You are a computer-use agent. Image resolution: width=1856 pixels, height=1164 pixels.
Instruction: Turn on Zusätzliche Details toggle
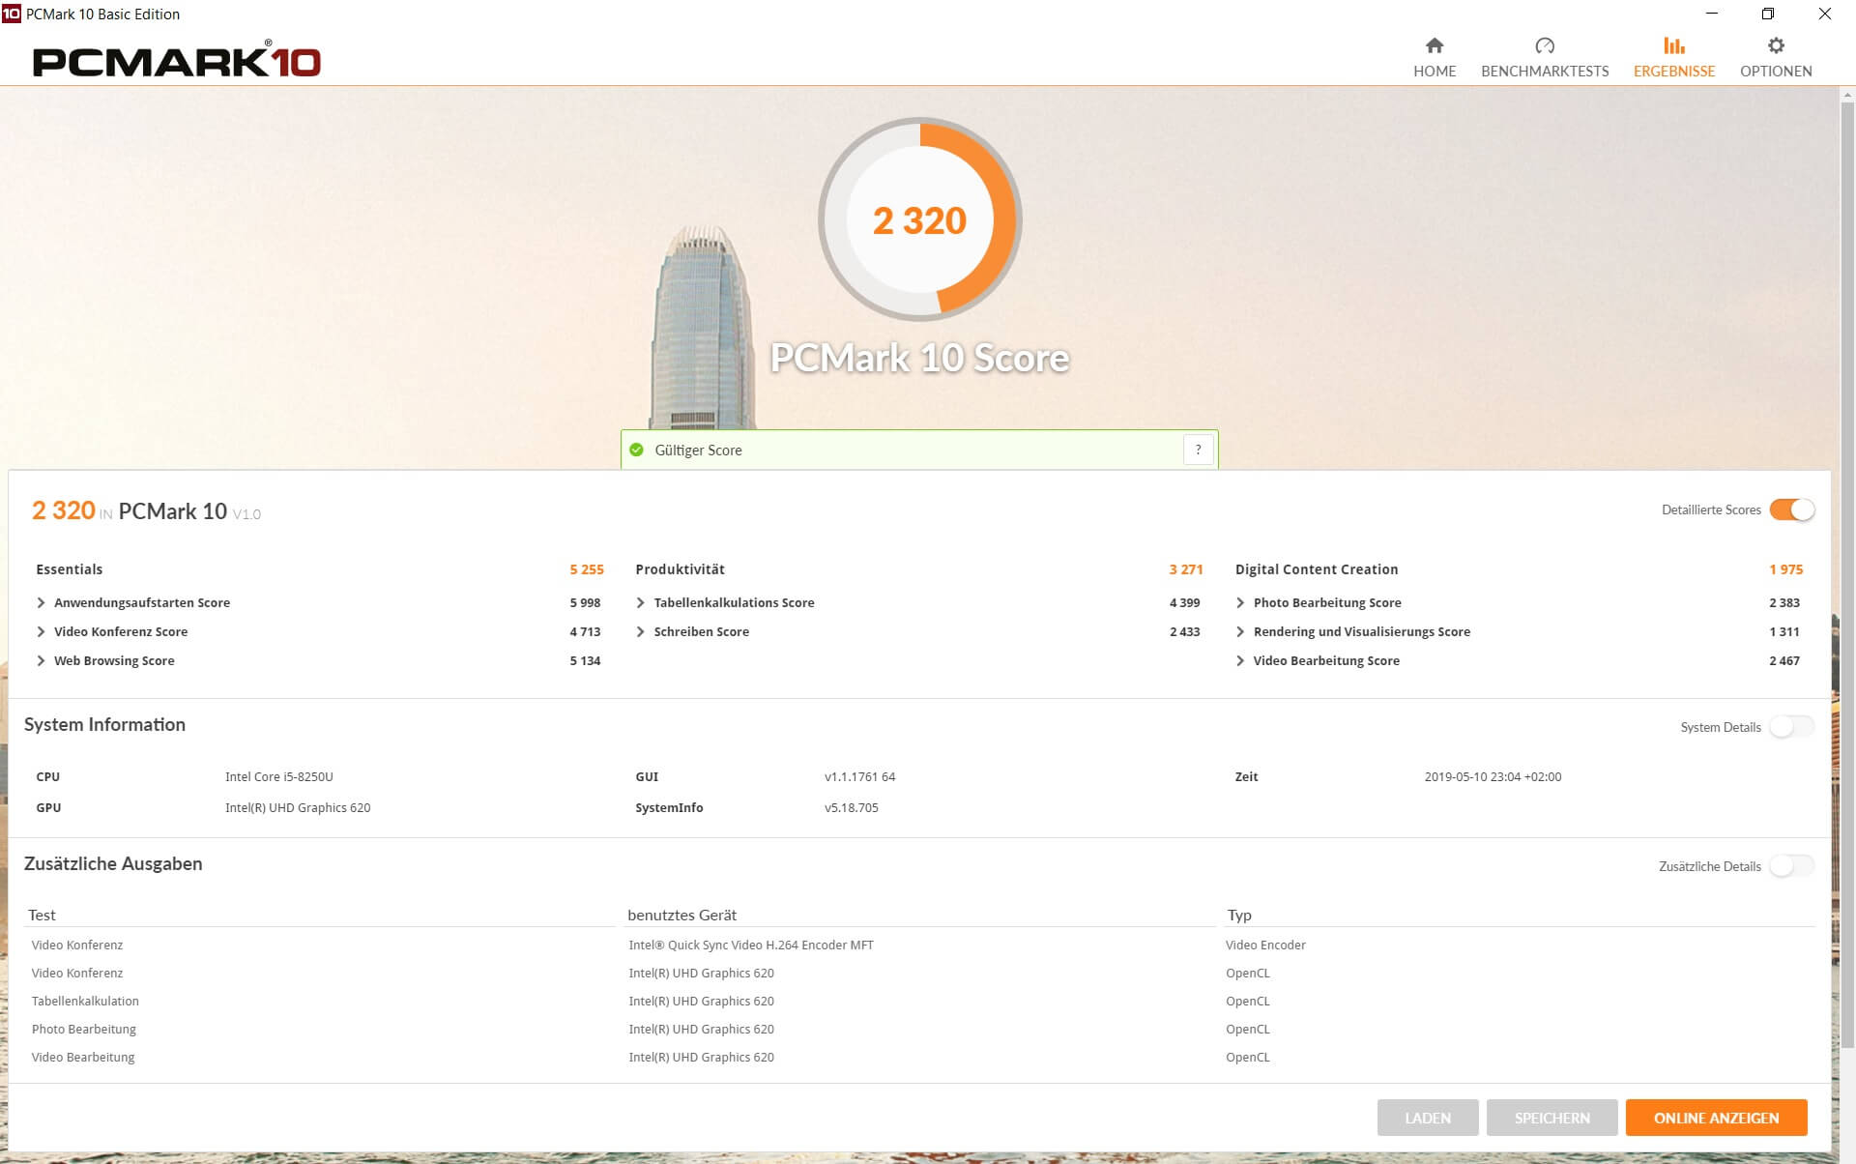(x=1791, y=866)
